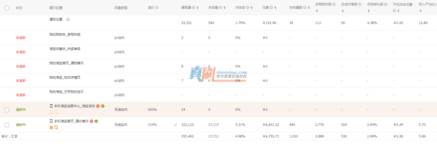Sort by 展现量 using its arrow

198,8
